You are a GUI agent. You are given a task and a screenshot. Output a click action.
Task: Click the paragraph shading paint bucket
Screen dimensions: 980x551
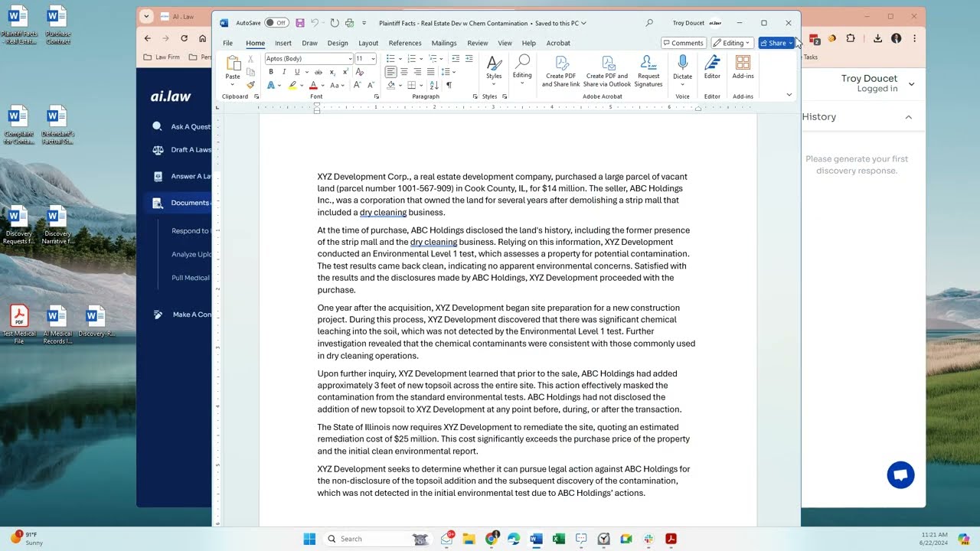click(391, 85)
